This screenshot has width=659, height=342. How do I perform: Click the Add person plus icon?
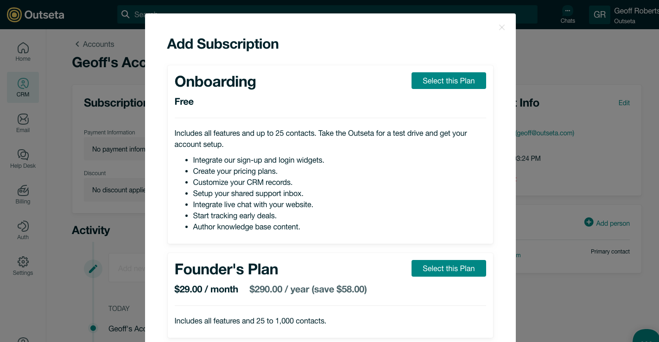click(x=589, y=223)
